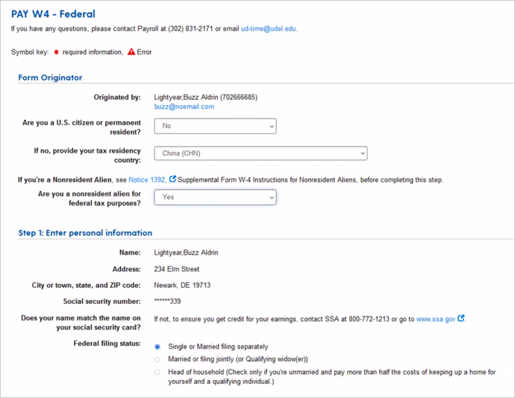Open the buzz@noemail.com email link

coord(184,107)
